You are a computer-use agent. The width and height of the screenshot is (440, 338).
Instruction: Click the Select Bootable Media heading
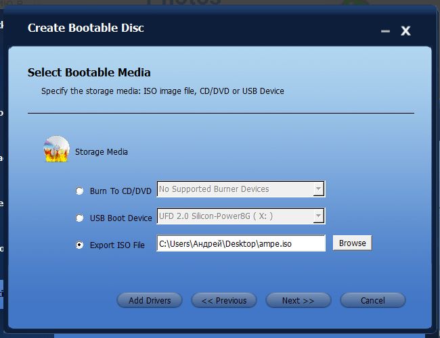click(89, 72)
